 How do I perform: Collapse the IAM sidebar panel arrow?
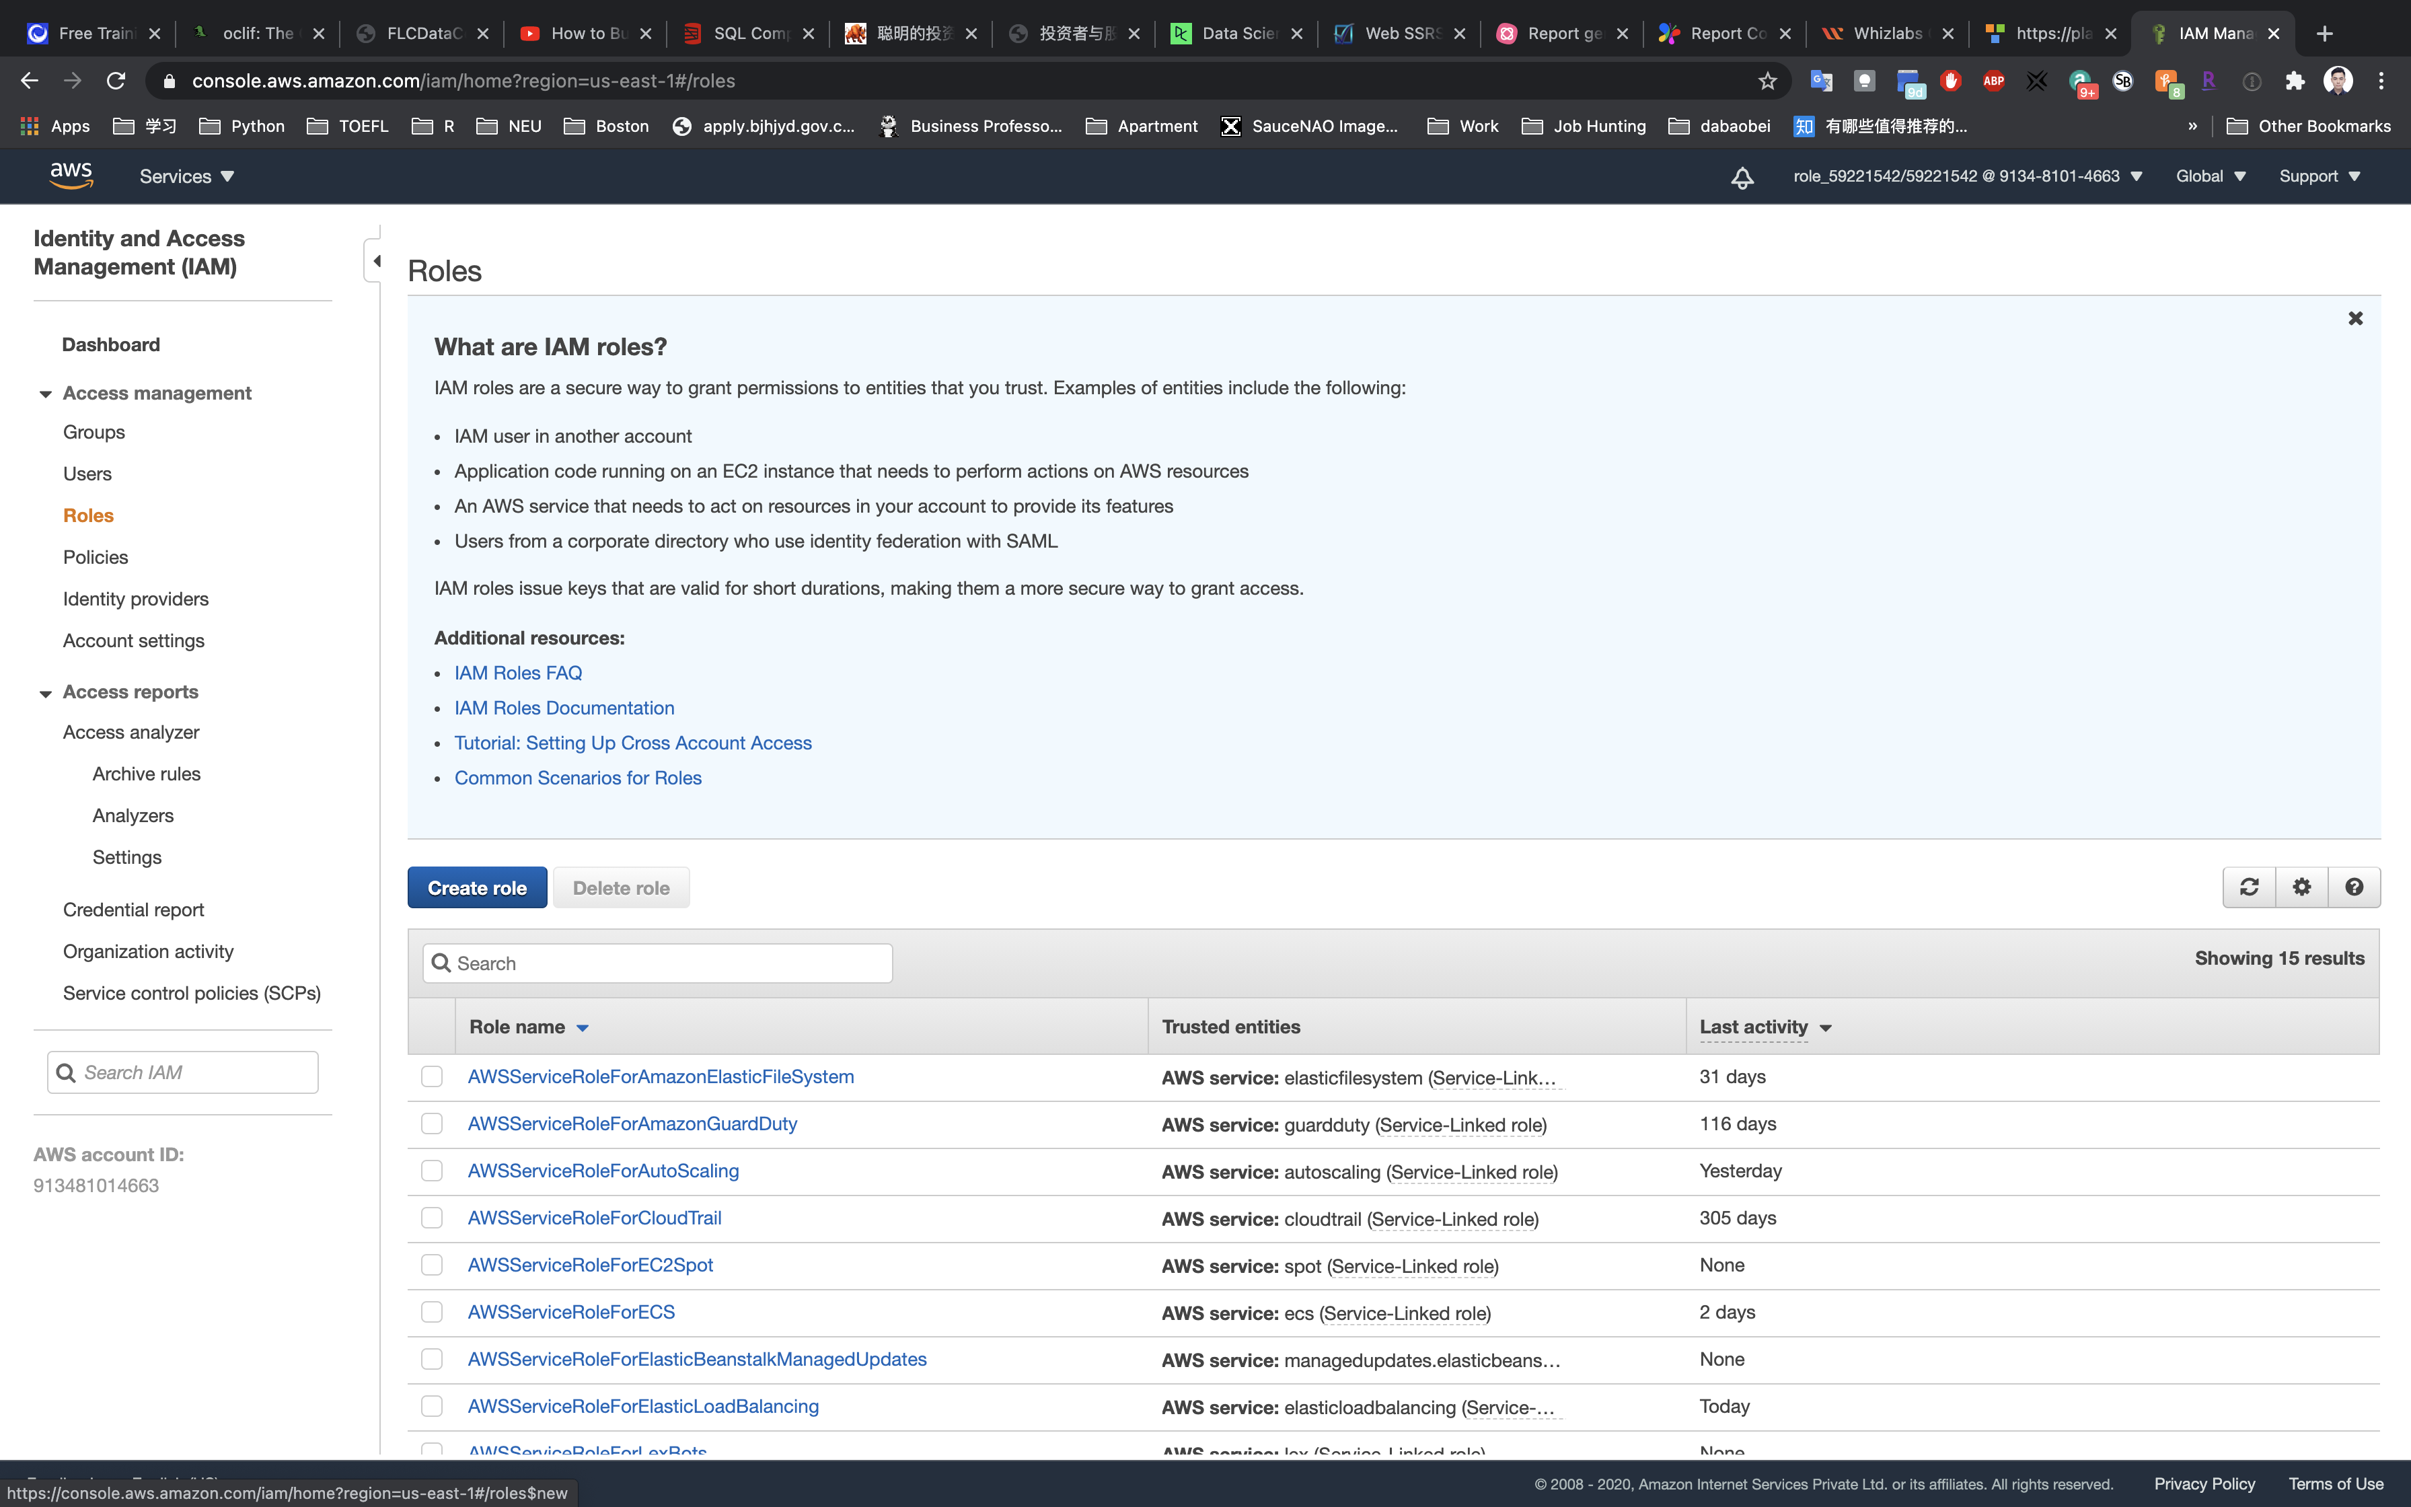coord(375,261)
